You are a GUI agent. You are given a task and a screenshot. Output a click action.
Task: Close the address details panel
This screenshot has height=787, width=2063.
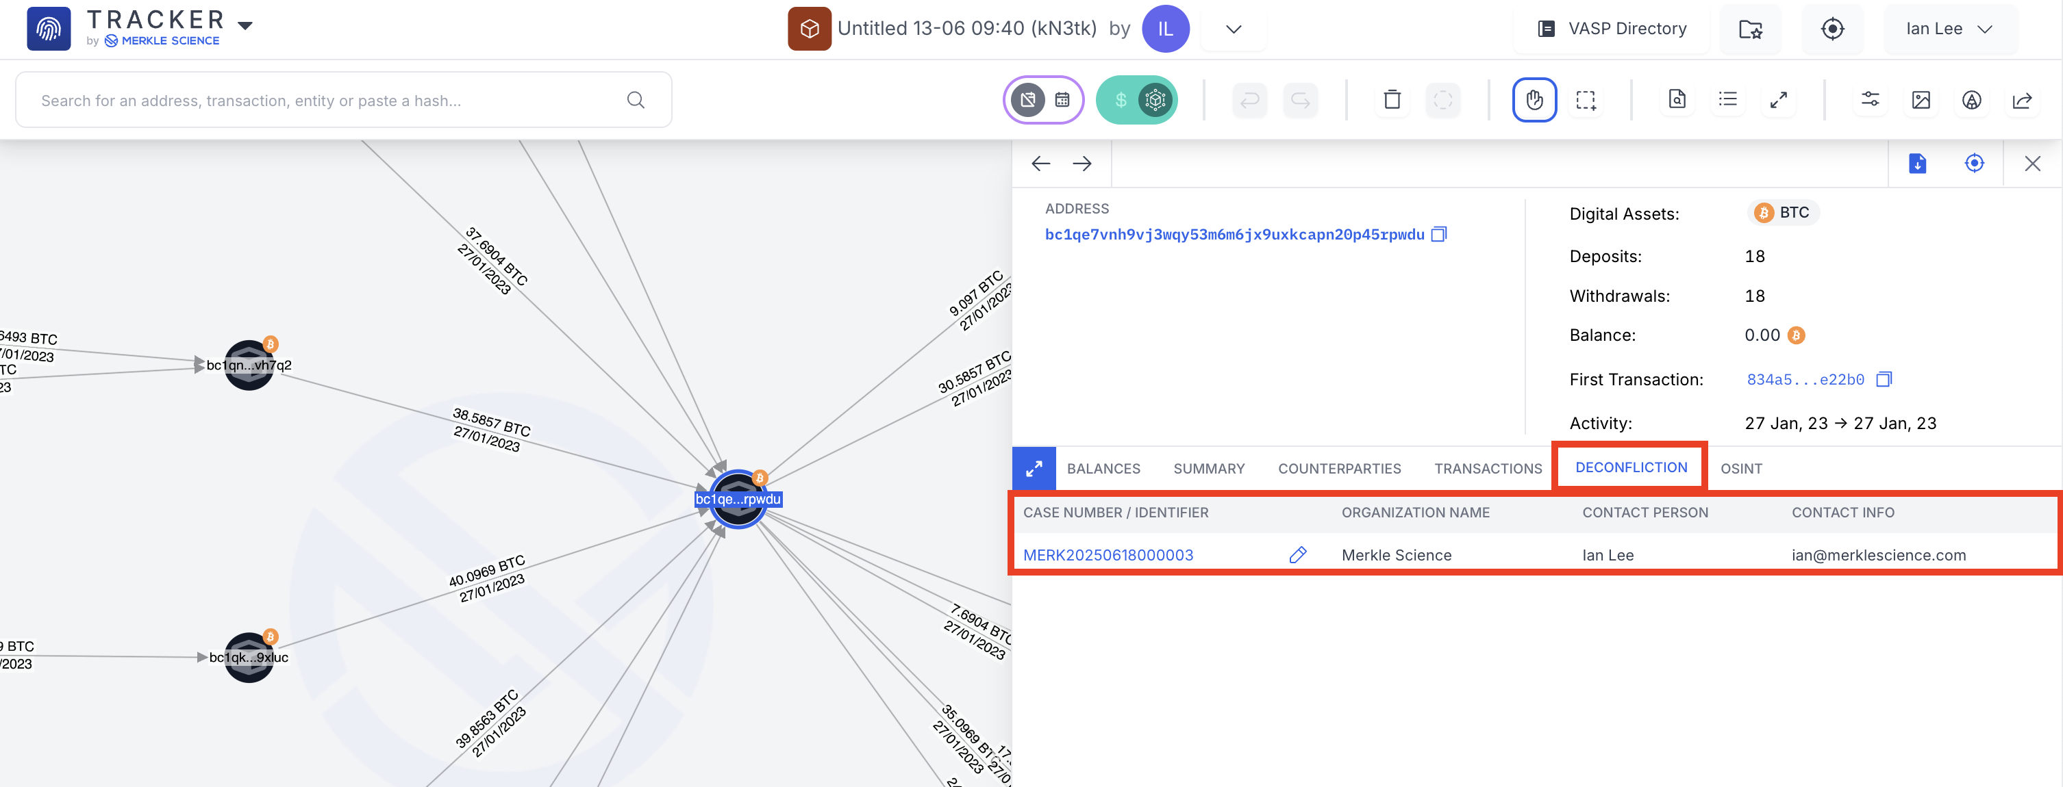[x=2031, y=164]
